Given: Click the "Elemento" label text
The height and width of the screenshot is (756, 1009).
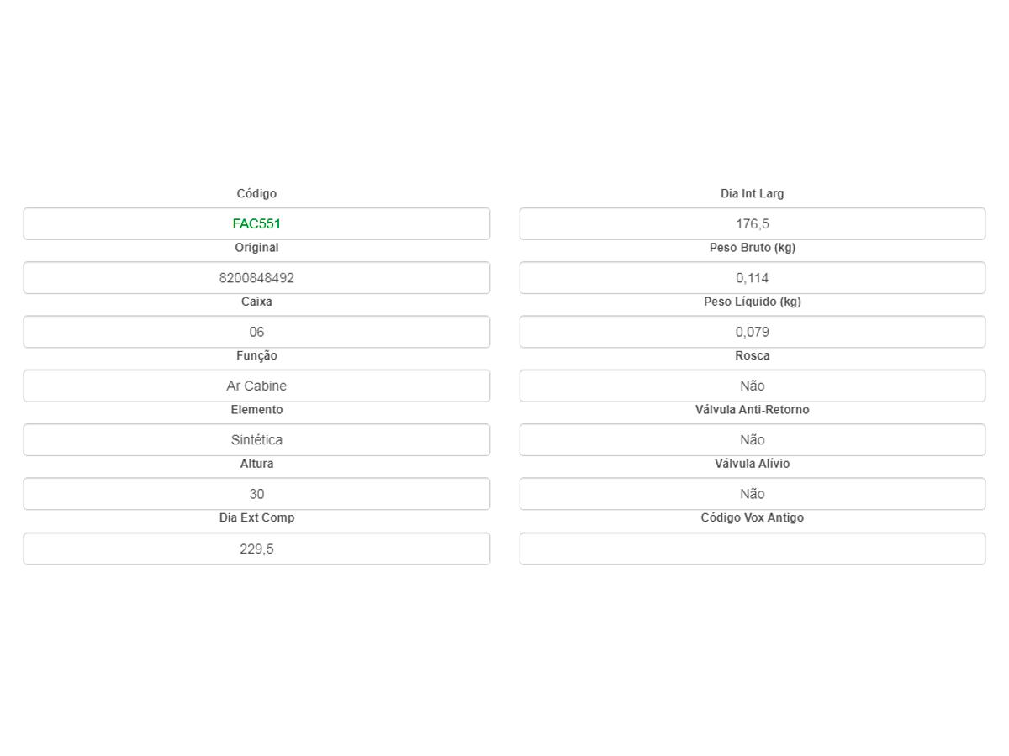Looking at the screenshot, I should pyautogui.click(x=256, y=410).
